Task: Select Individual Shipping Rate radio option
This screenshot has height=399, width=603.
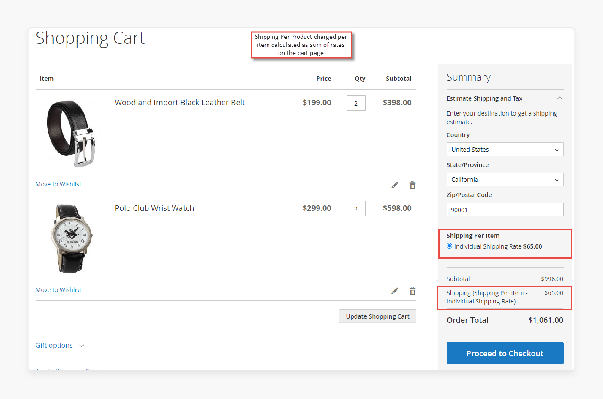Action: [x=449, y=246]
